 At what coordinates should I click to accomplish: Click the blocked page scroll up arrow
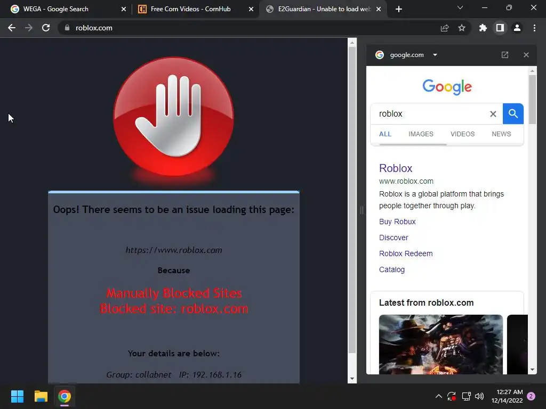pos(352,43)
